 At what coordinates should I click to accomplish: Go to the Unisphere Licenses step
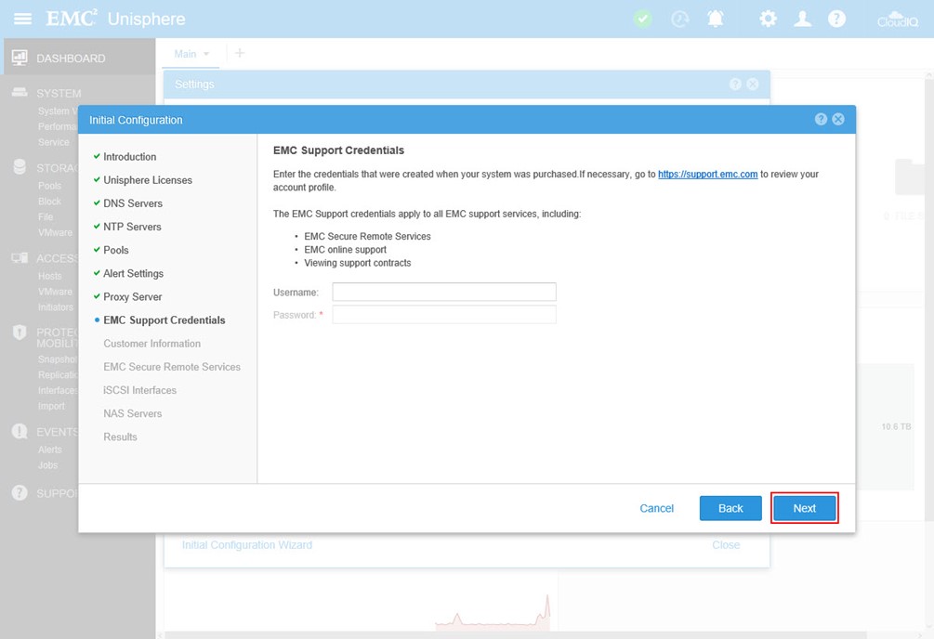point(148,180)
